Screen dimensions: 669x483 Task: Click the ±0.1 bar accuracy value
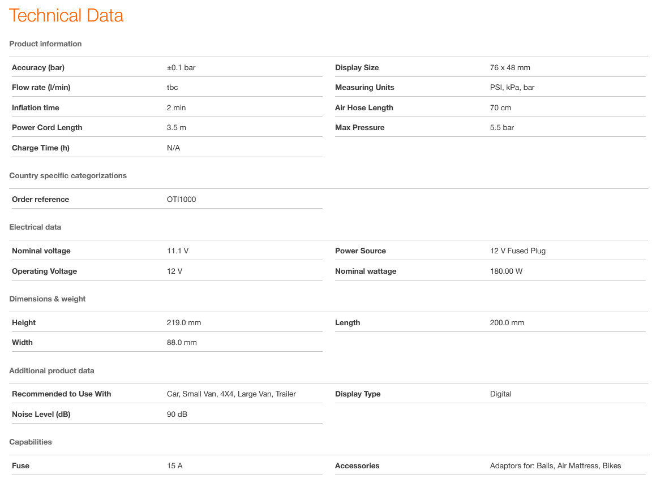pyautogui.click(x=181, y=67)
